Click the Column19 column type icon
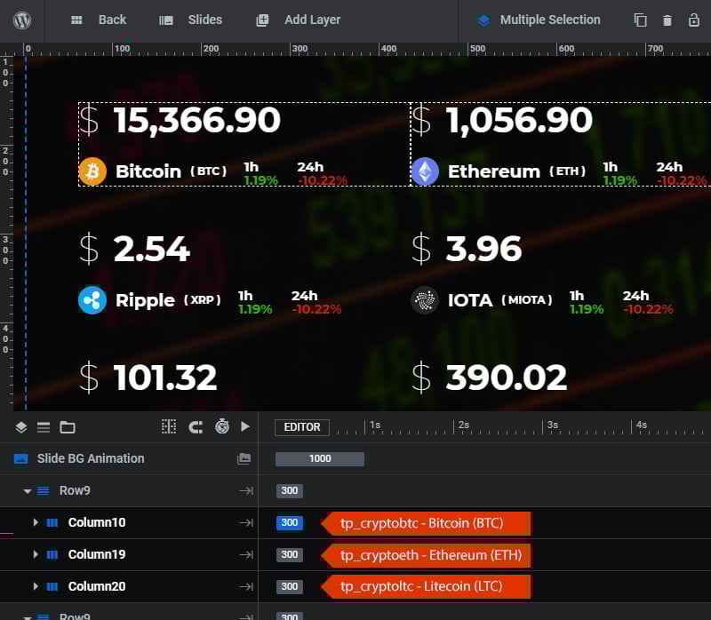This screenshot has width=711, height=620. point(52,554)
